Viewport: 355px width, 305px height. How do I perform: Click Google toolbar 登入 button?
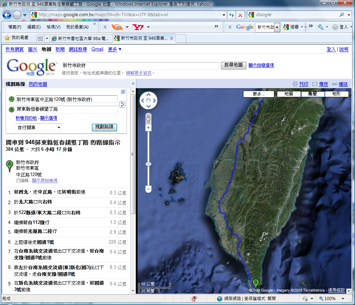pyautogui.click(x=341, y=27)
